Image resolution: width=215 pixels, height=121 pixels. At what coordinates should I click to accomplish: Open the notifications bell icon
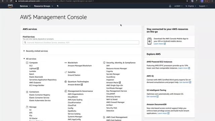(x=170, y=6)
